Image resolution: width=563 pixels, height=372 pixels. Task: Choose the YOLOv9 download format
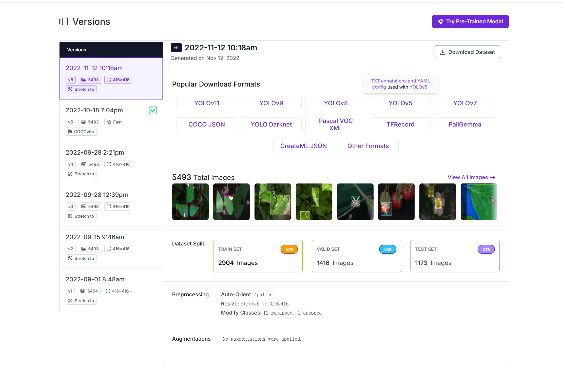tap(271, 103)
